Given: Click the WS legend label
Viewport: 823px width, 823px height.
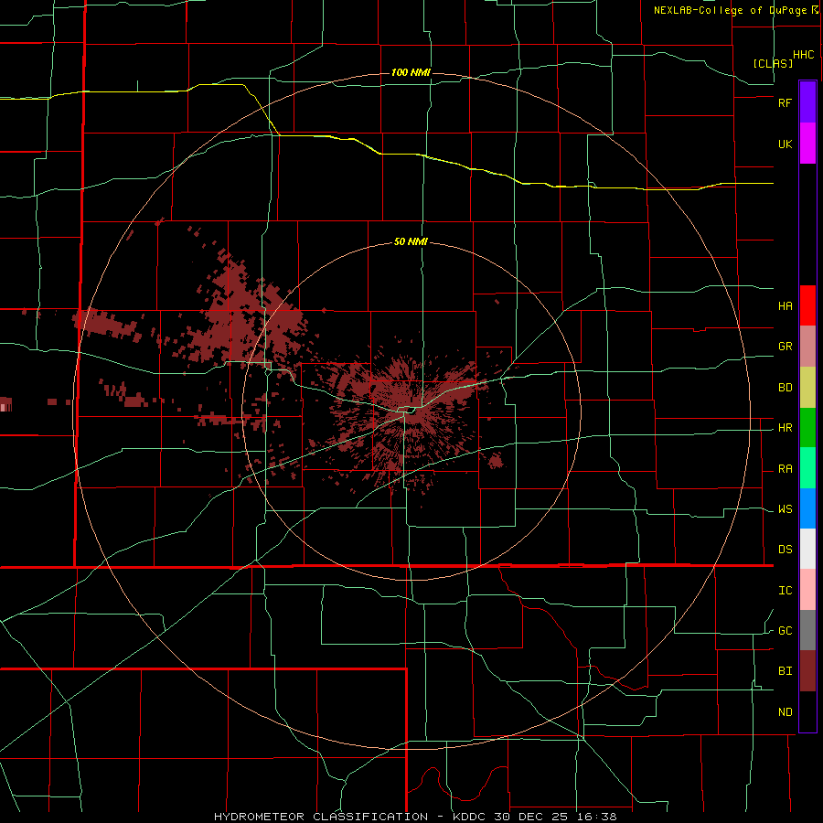Looking at the screenshot, I should (x=785, y=509).
